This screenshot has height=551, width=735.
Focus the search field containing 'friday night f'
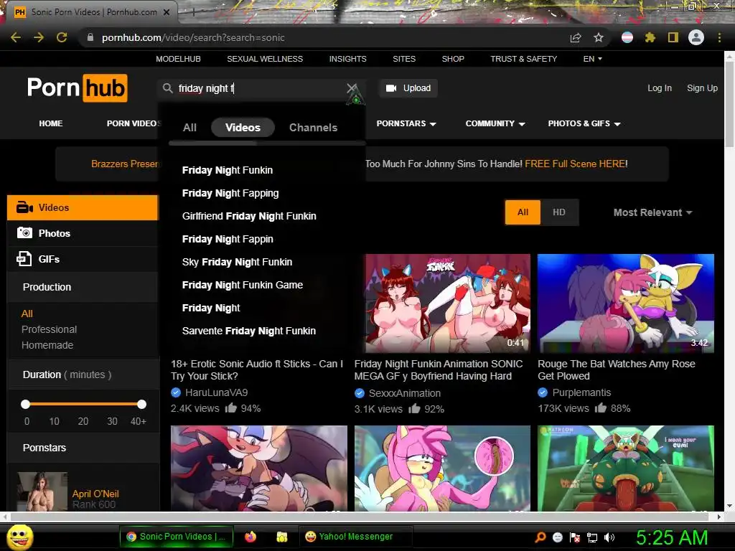click(x=260, y=88)
